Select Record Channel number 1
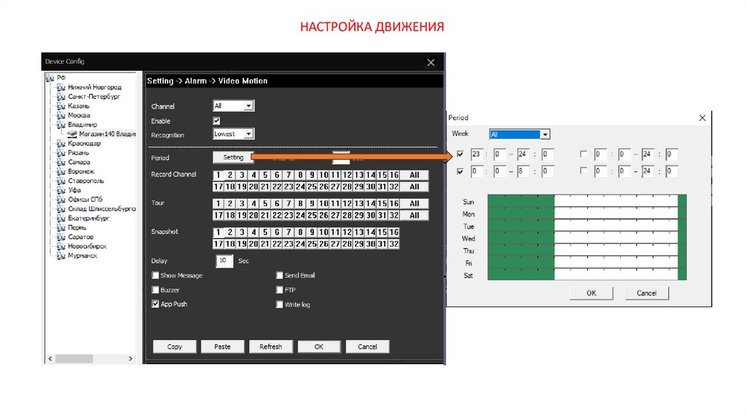The height and width of the screenshot is (418, 746). [219, 175]
